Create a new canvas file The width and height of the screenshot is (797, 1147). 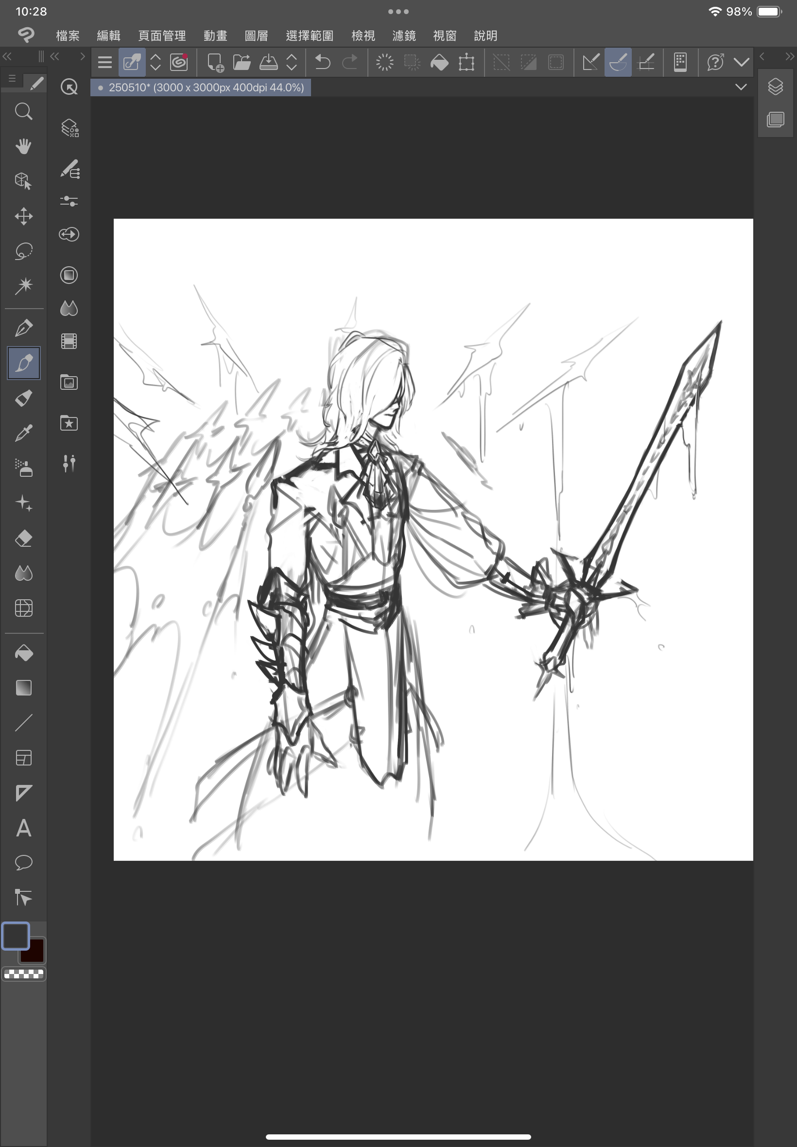[x=215, y=62]
